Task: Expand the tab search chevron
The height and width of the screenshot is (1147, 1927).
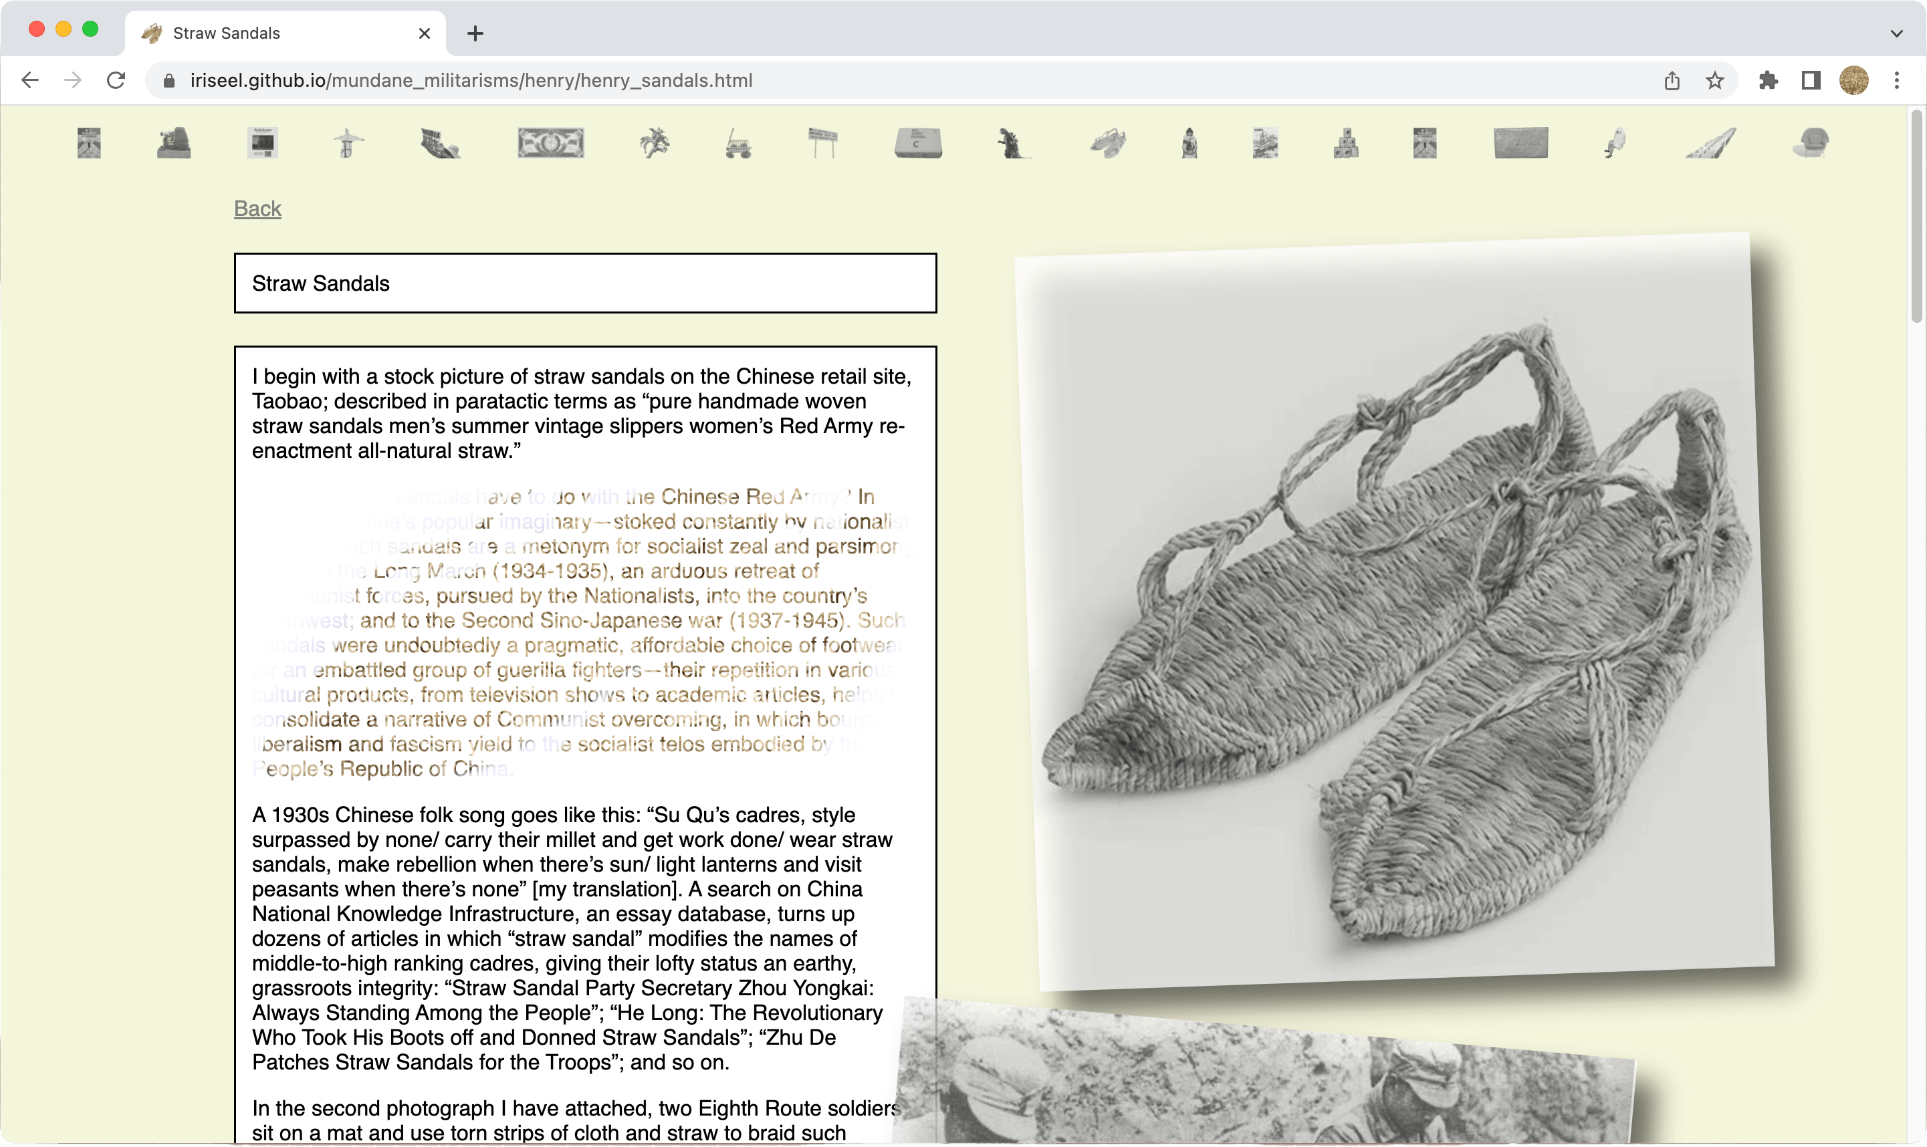Action: pyautogui.click(x=1896, y=33)
